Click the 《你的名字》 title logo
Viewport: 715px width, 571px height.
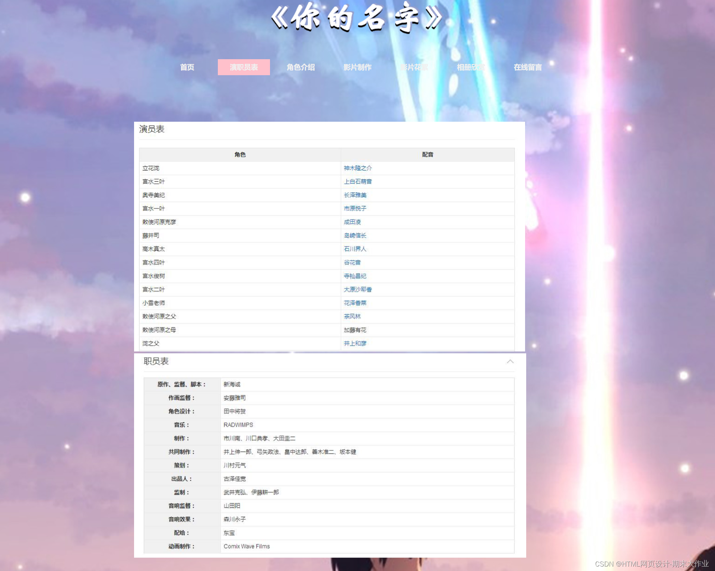click(357, 18)
